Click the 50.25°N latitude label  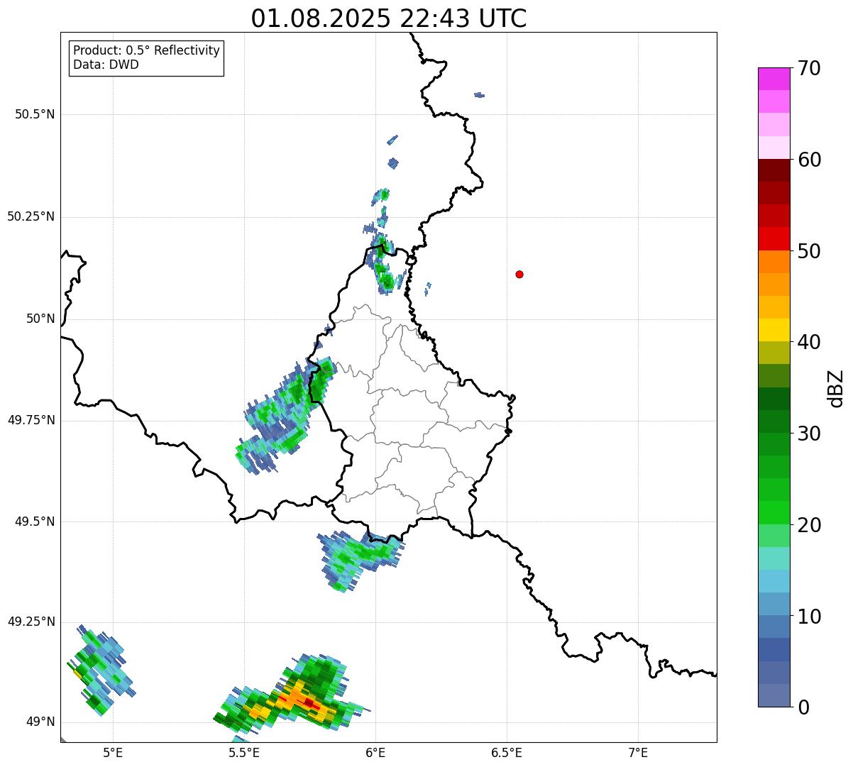[31, 216]
